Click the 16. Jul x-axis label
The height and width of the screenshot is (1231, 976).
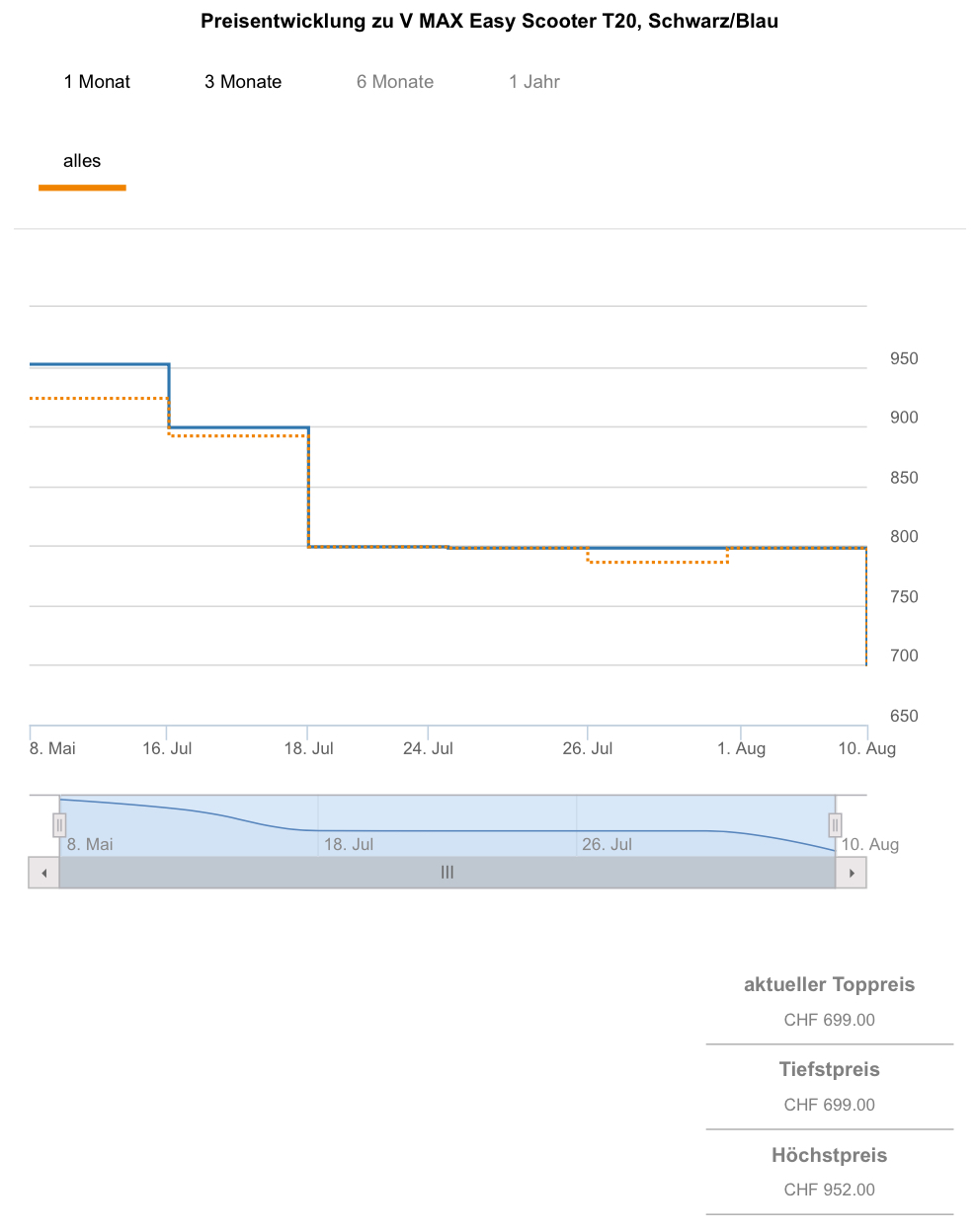(x=167, y=748)
